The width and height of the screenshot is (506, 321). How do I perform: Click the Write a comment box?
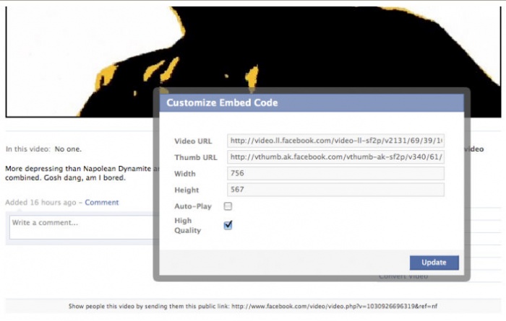(84, 227)
